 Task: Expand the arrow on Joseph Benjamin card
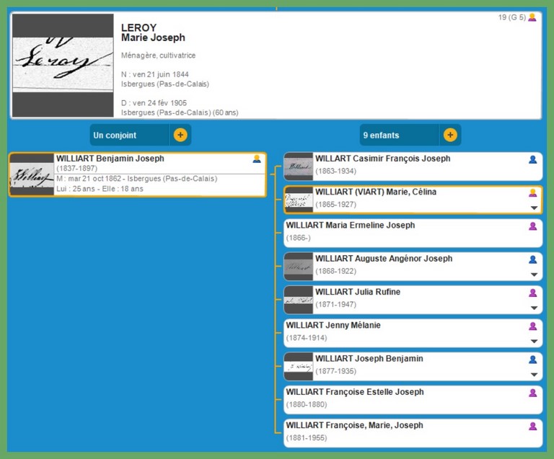pyautogui.click(x=534, y=375)
